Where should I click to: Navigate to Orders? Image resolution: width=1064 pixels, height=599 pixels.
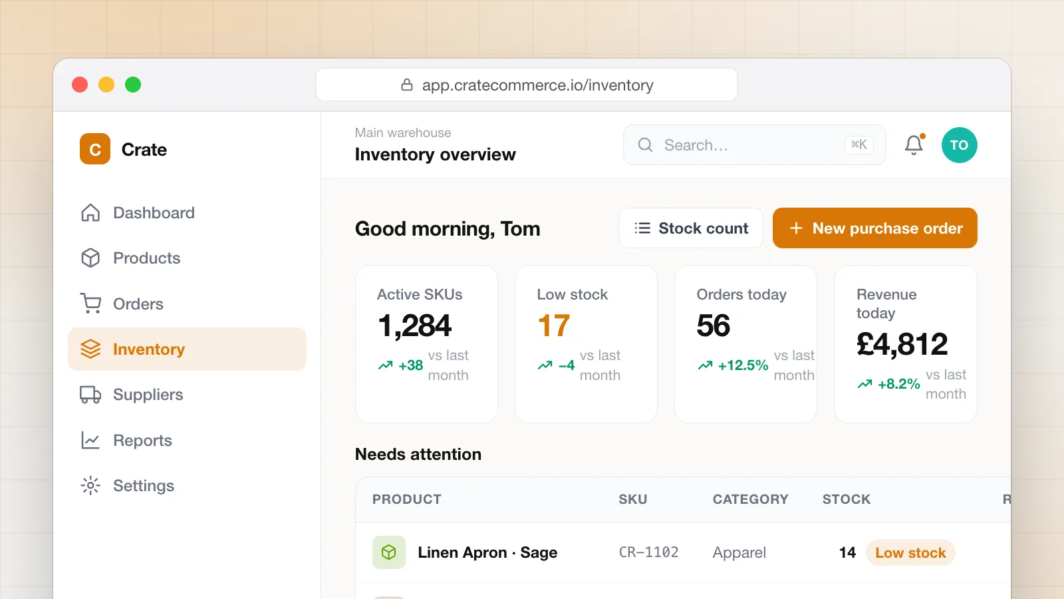[x=187, y=303]
